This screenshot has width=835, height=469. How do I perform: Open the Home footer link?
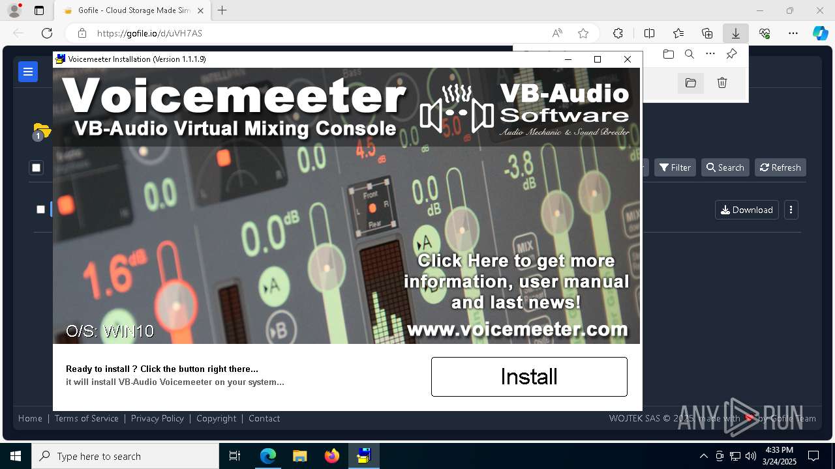pos(30,418)
